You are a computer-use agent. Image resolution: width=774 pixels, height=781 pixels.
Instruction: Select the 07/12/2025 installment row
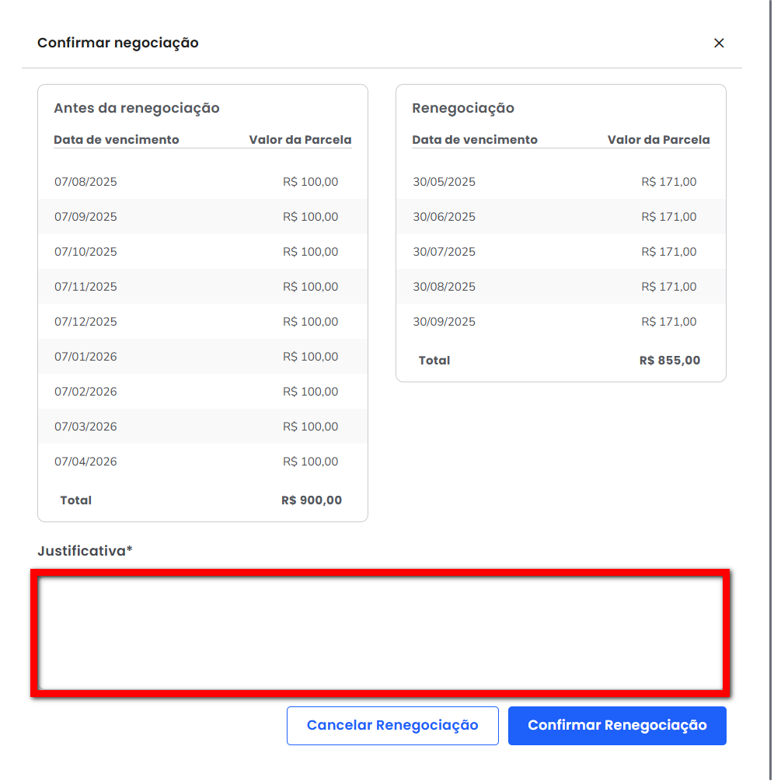203,321
